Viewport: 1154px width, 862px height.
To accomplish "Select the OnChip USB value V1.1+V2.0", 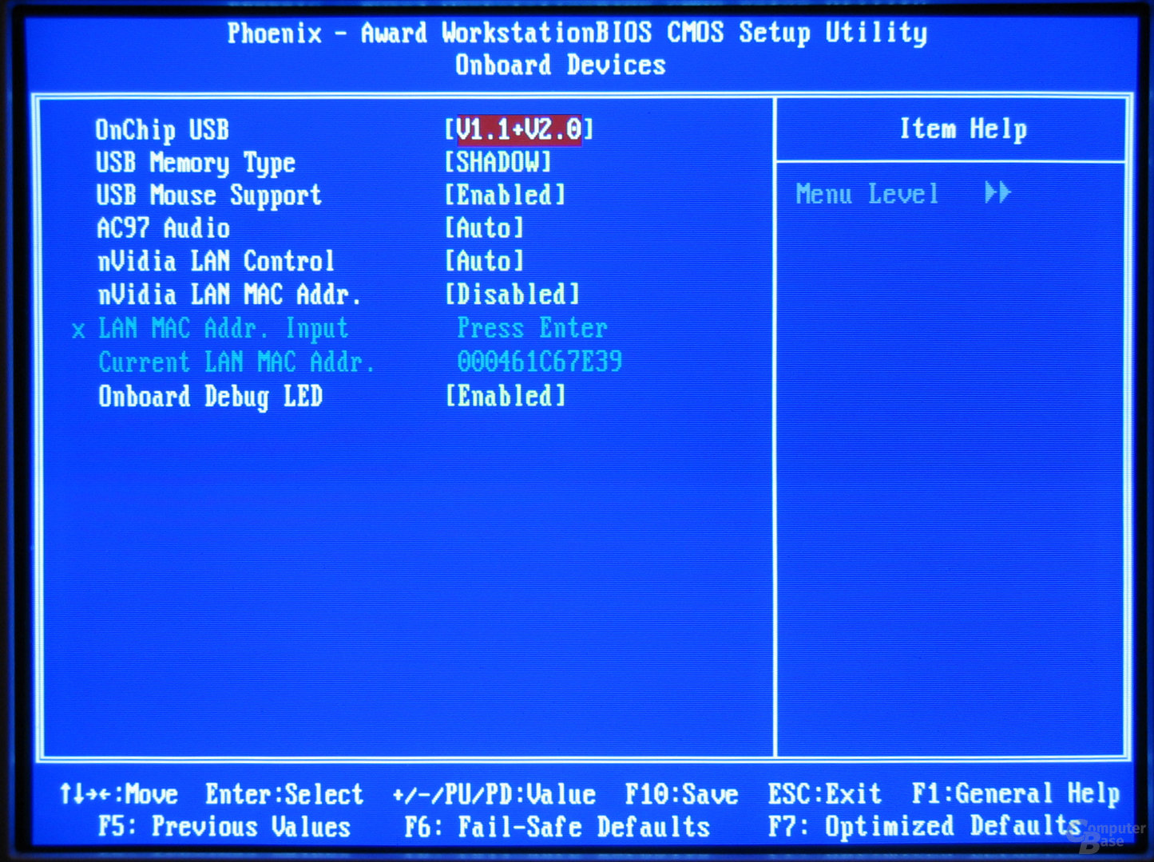I will tap(519, 129).
